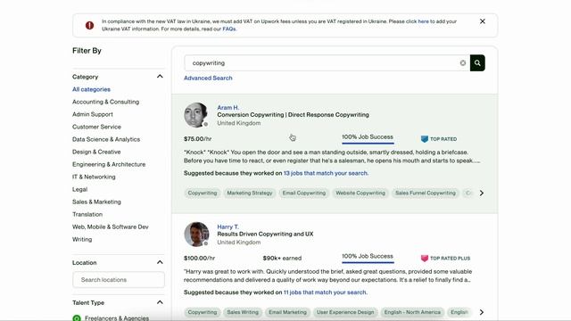Image resolution: width=571 pixels, height=321 pixels.
Task: Click 'Conversion Copywriting | Direct Response Copywriting' title
Action: click(x=293, y=115)
